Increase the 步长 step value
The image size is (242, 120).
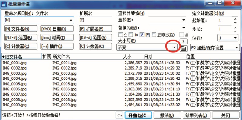coord(235,28)
